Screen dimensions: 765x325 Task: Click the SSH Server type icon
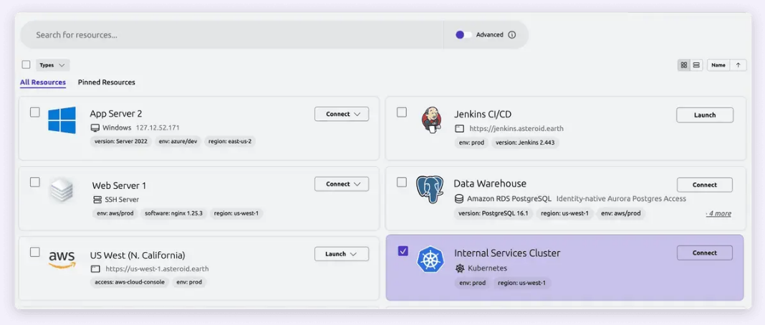pyautogui.click(x=96, y=199)
